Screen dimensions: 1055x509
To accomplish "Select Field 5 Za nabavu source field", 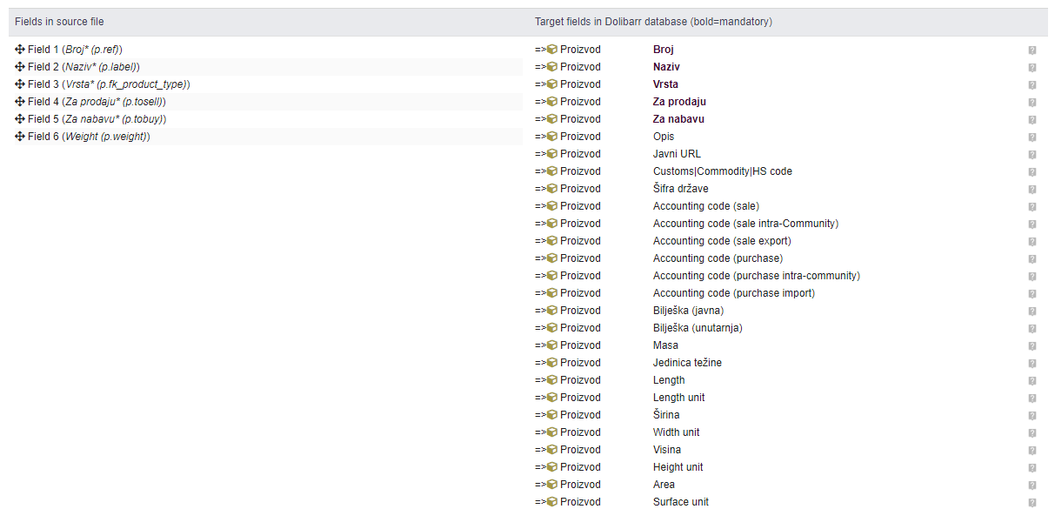I will click(97, 119).
